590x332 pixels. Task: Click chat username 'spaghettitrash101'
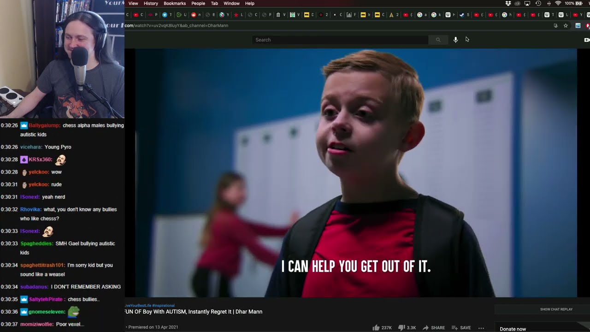tap(42, 265)
